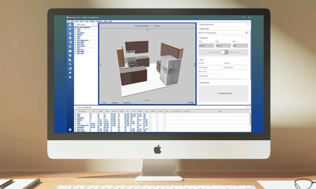
Task: Open the Reports menu
Action: click(92, 21)
